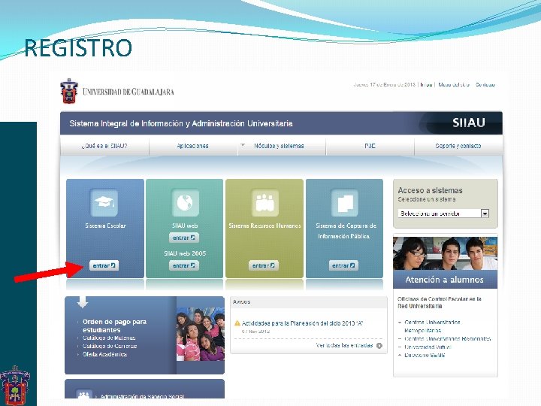The image size is (541, 406).
Task: Click the student group photo beside Orden de pago
Action: click(x=200, y=334)
